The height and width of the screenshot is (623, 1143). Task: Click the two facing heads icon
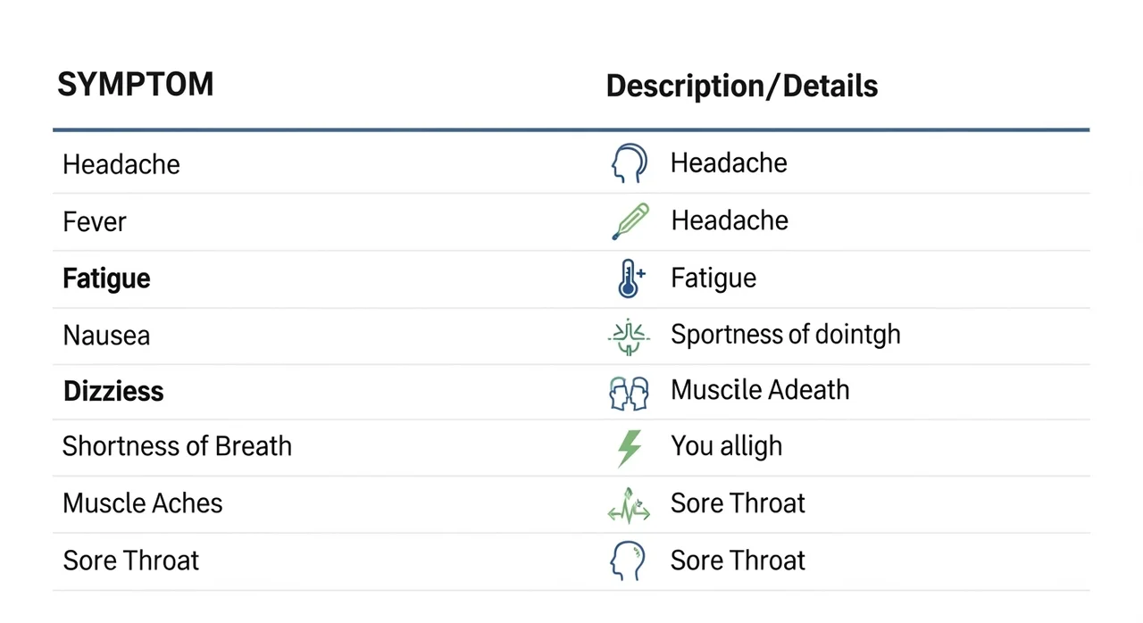[x=629, y=392]
